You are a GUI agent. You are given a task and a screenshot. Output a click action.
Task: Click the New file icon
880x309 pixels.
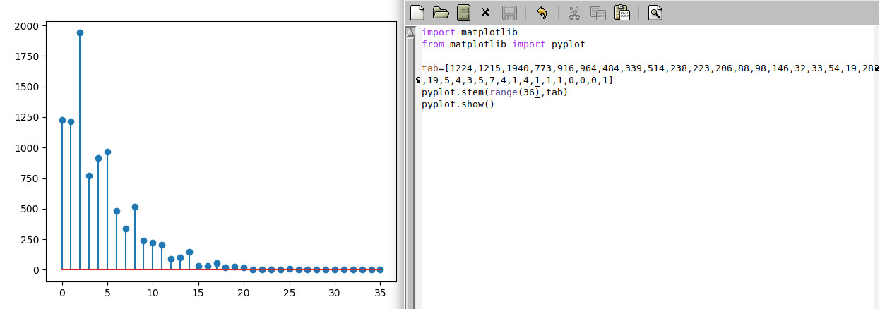[417, 12]
